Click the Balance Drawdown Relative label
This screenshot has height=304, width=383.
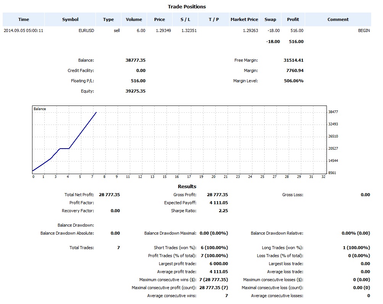[x=277, y=233]
